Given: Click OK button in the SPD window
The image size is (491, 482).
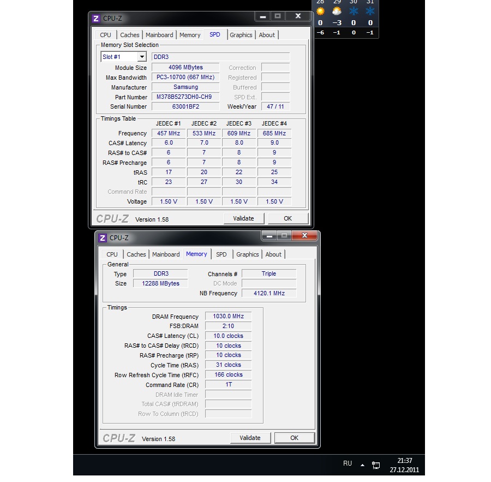Looking at the screenshot, I should click(x=288, y=218).
